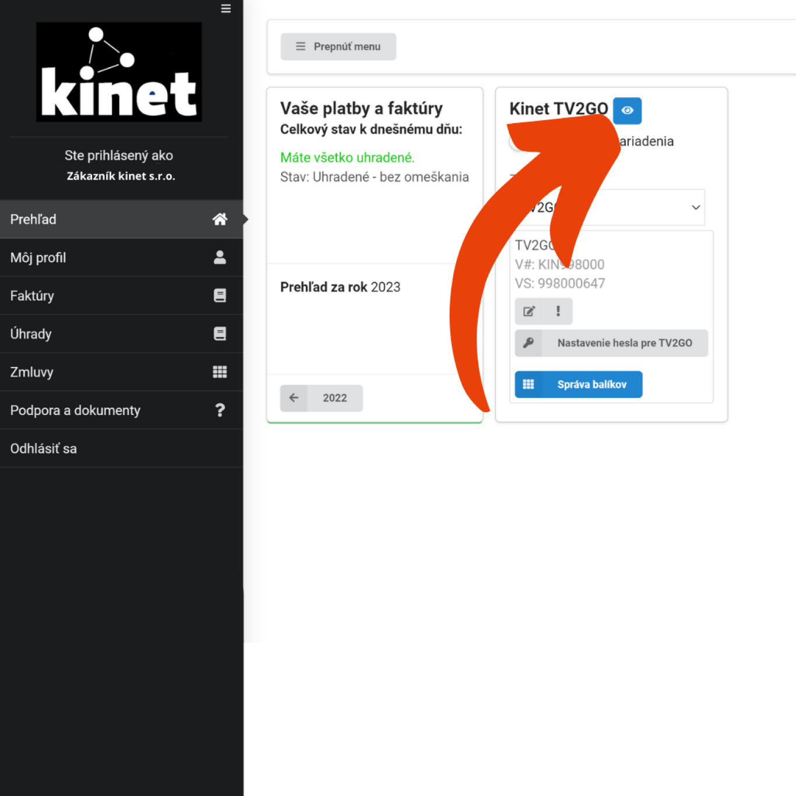Click Stav: Uhradené - bez omeškania
796x796 pixels.
[x=375, y=177]
